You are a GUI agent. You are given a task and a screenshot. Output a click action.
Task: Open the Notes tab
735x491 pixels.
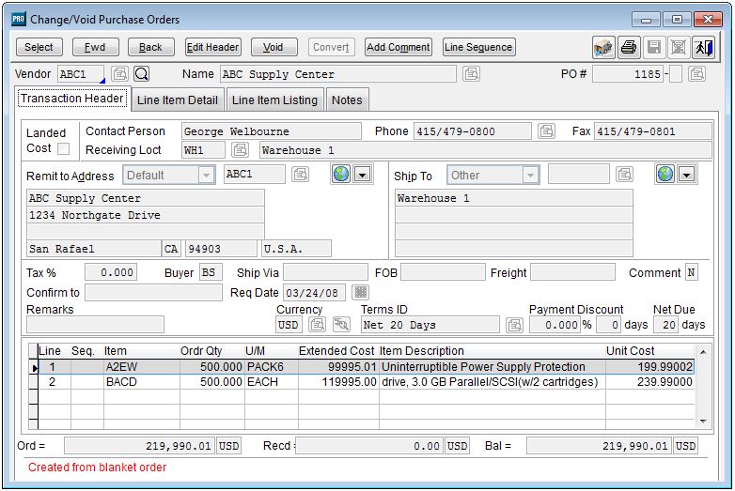coord(347,100)
